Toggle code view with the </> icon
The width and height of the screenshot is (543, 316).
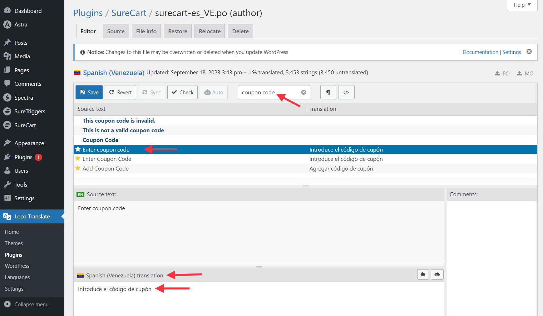pyautogui.click(x=346, y=92)
